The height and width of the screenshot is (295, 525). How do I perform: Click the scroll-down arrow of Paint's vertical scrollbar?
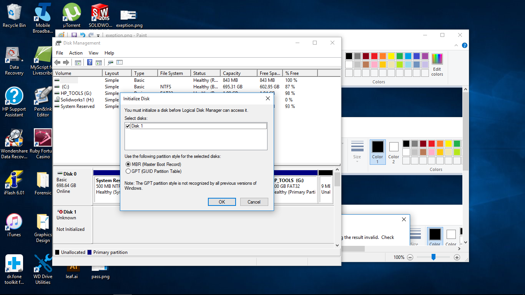pos(466,242)
